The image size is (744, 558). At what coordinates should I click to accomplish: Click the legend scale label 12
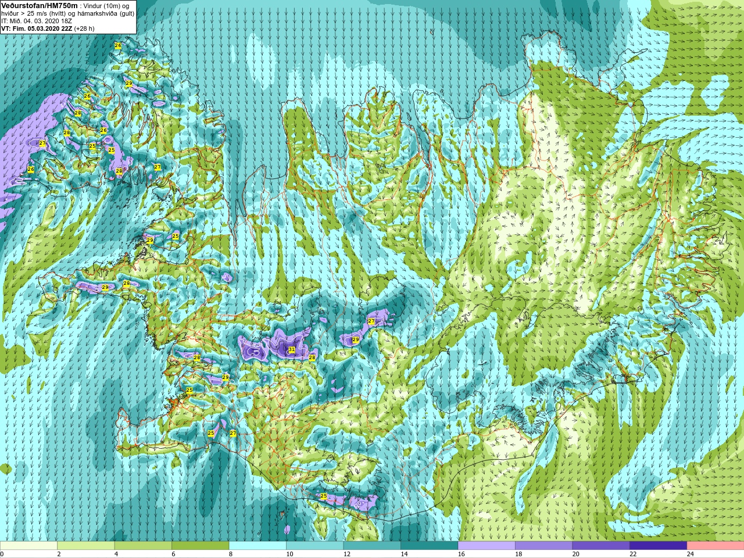(x=346, y=554)
